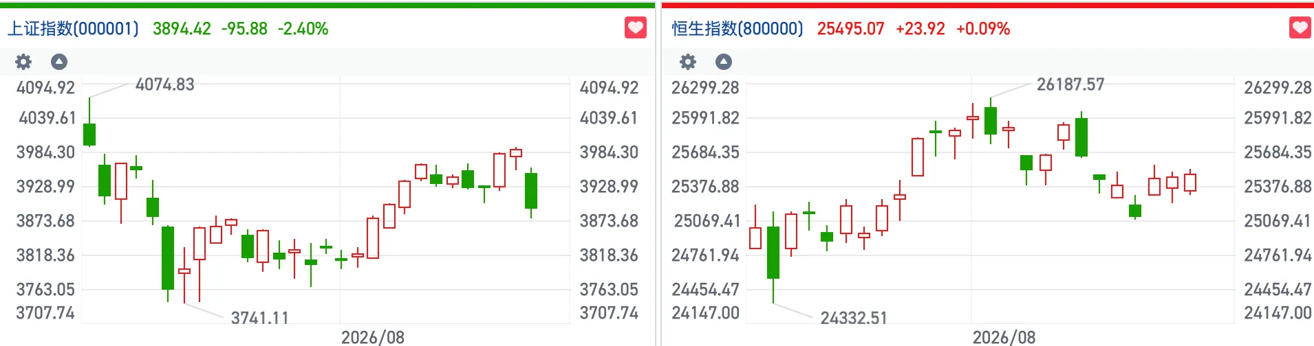Select the 24332.51 low price label
The height and width of the screenshot is (346, 1314).
(x=854, y=318)
